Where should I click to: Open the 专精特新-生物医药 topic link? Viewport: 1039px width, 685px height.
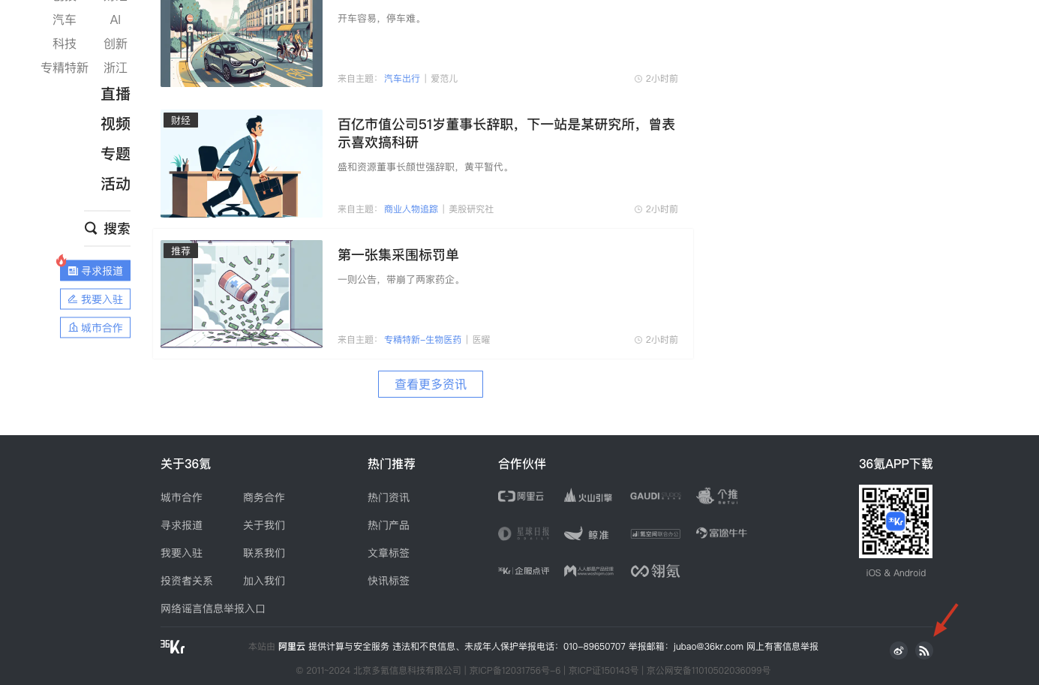[x=423, y=340]
